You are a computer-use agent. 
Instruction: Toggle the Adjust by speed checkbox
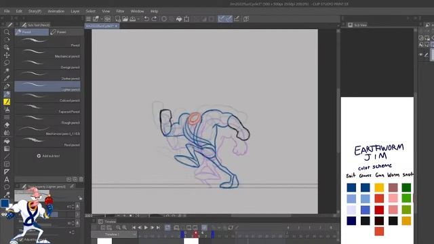click(21, 239)
